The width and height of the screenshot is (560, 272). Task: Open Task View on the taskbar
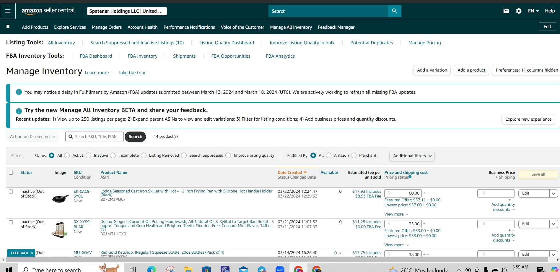coord(133,269)
